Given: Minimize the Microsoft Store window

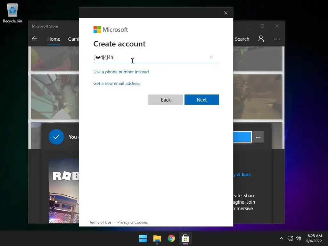Looking at the screenshot, I should point(248,26).
